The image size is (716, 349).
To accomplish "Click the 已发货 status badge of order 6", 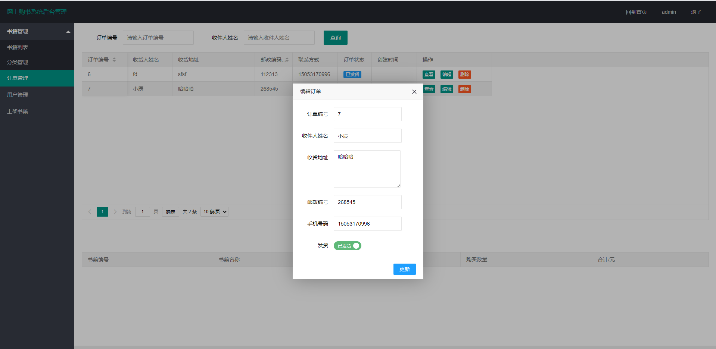I will pyautogui.click(x=352, y=75).
